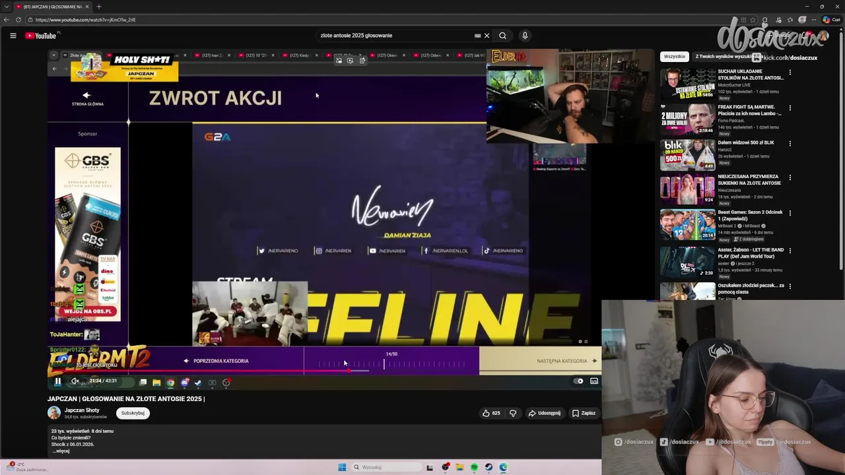
Task: Dislike the video with thumbs down
Action: (x=513, y=413)
